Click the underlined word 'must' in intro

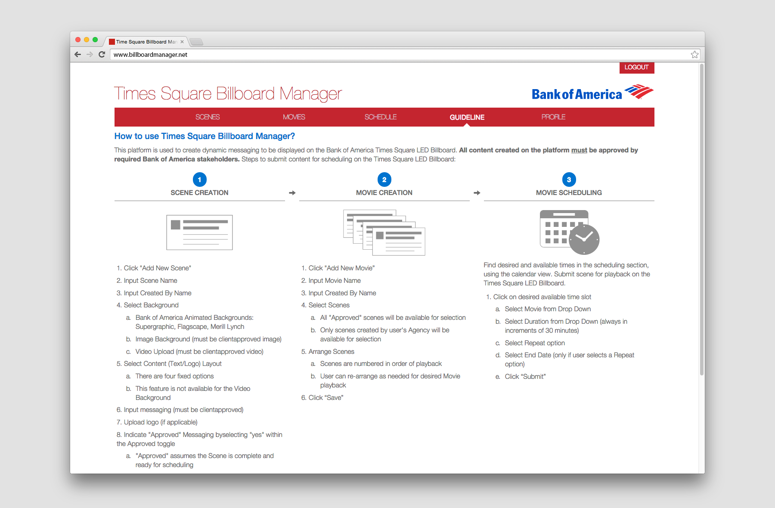[x=579, y=150]
